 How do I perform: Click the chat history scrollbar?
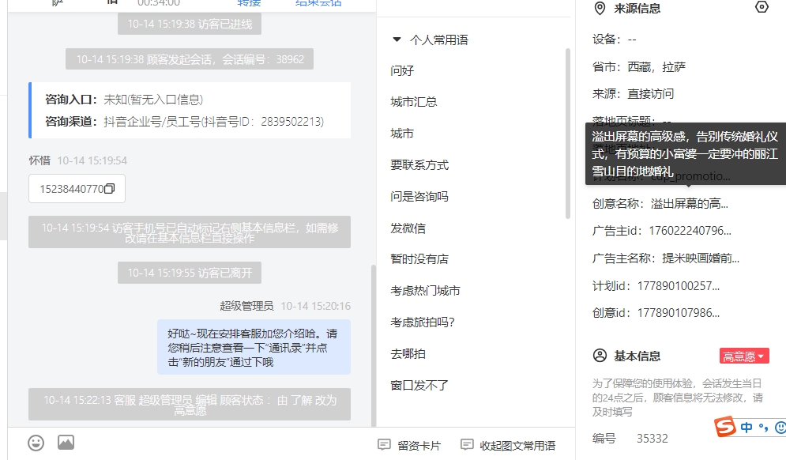tap(373, 345)
